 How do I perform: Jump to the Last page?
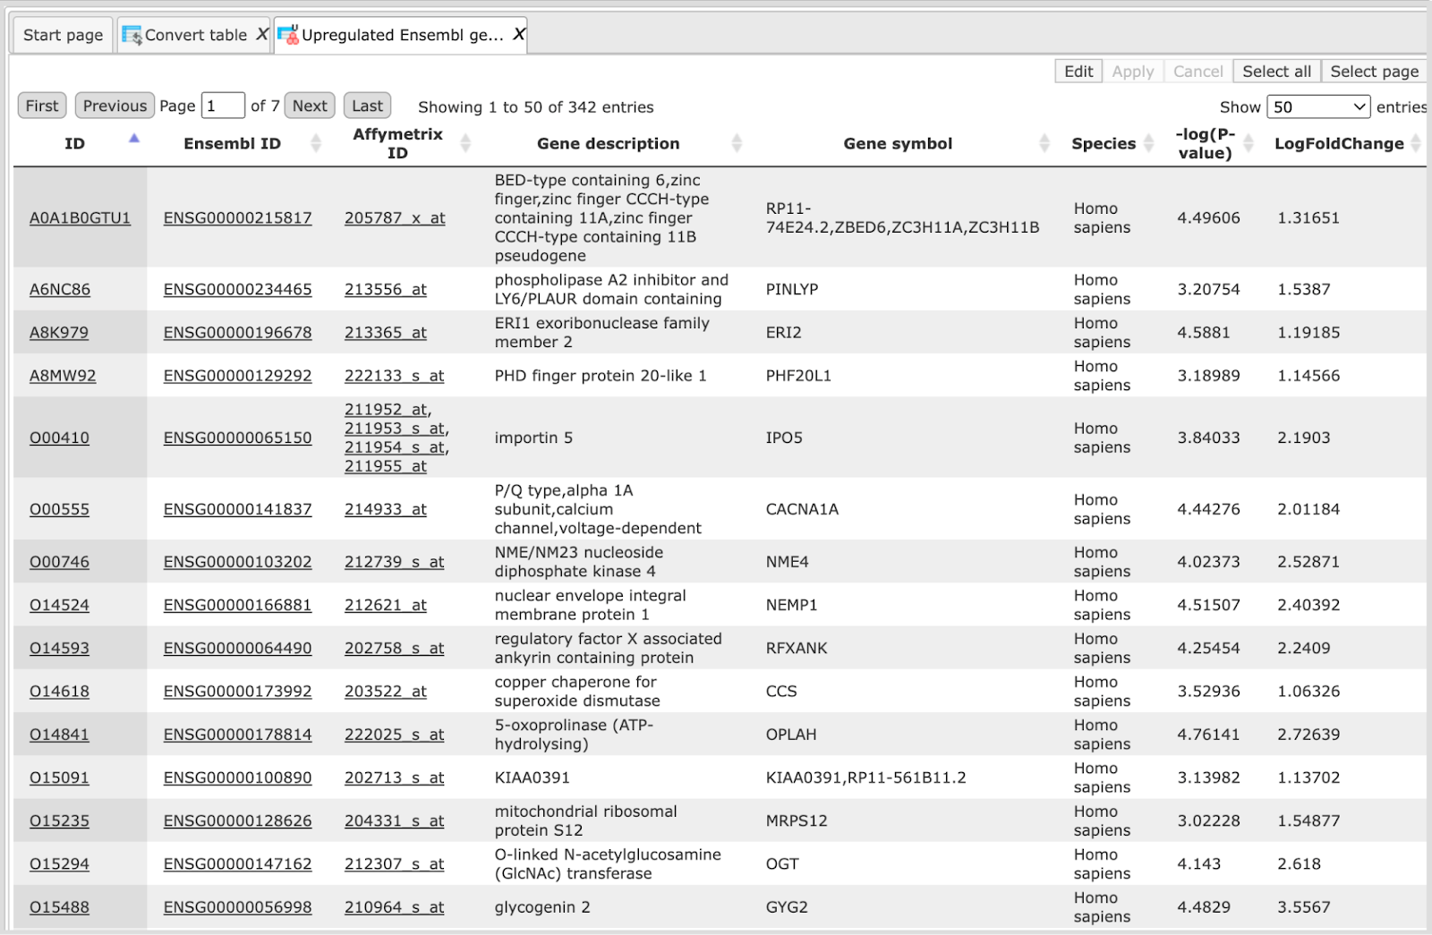pos(367,106)
